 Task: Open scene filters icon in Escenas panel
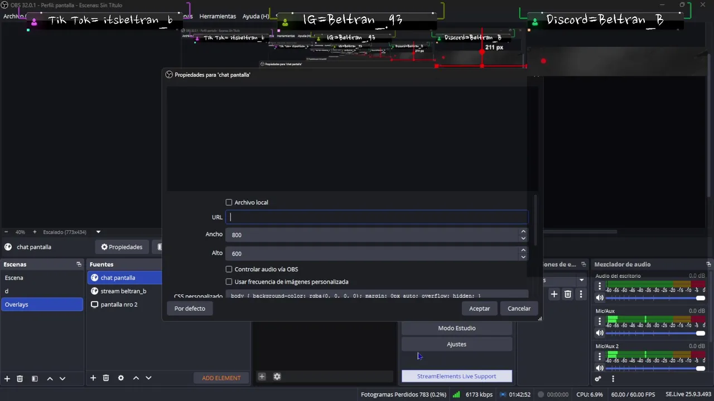coord(35,379)
